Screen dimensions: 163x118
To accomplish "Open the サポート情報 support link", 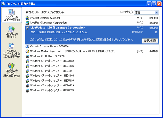I will (59, 32).
